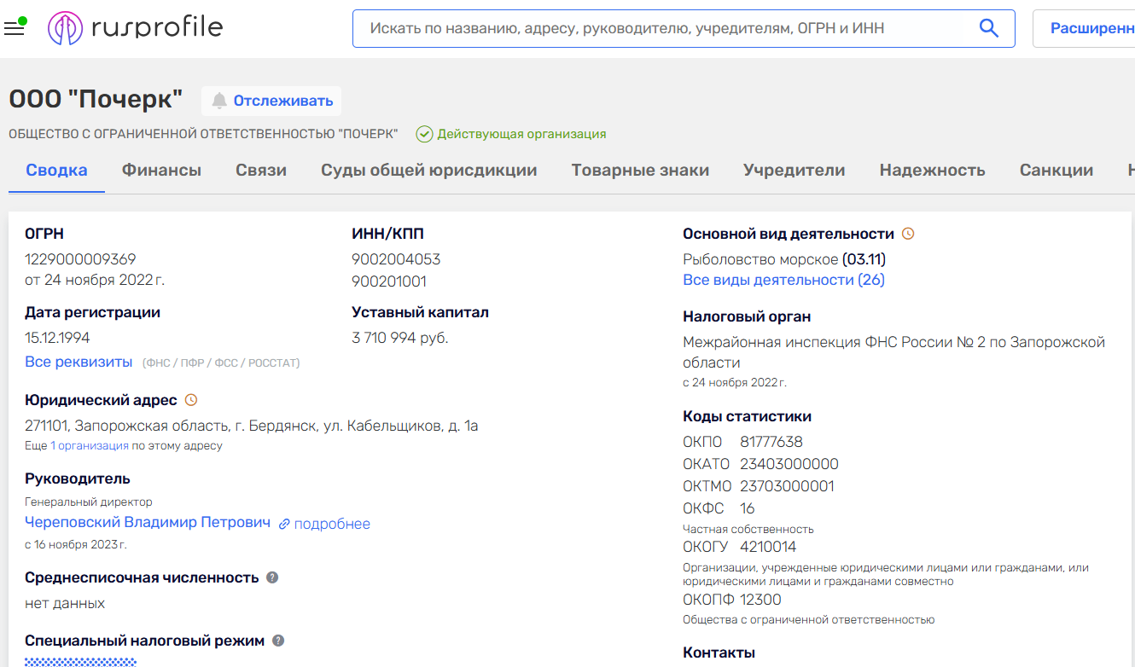Click the bell icon near Отслеживать
This screenshot has width=1135, height=667.
click(x=219, y=101)
